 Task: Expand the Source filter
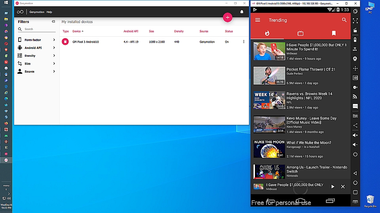pyautogui.click(x=36, y=71)
